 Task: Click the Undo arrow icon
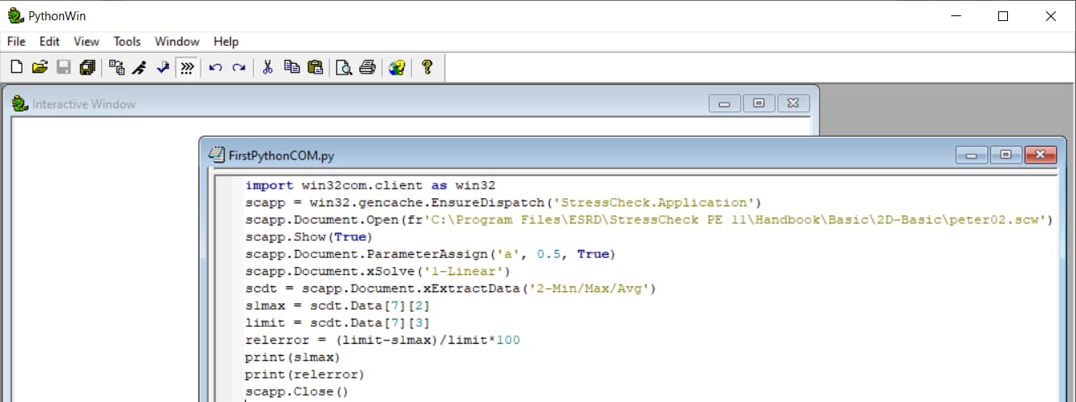coord(215,68)
